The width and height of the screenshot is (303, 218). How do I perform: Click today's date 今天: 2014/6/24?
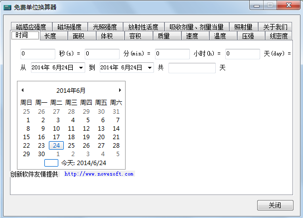(83, 163)
